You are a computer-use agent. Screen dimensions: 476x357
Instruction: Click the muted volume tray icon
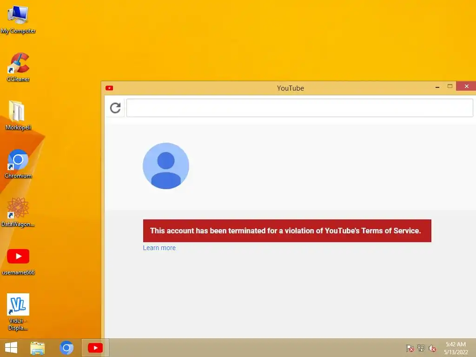pyautogui.click(x=432, y=348)
